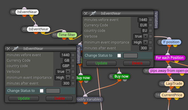The image size is (188, 110).
Task: Edit minutes before field 1440 in EUR panel
Action: coord(143,20)
